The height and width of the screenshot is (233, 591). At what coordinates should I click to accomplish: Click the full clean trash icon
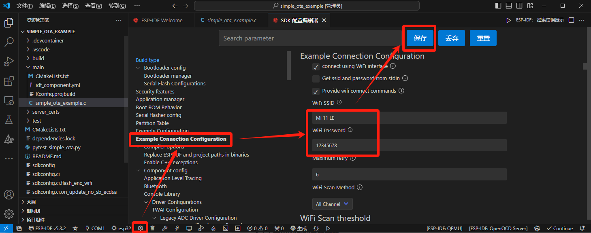(153, 228)
